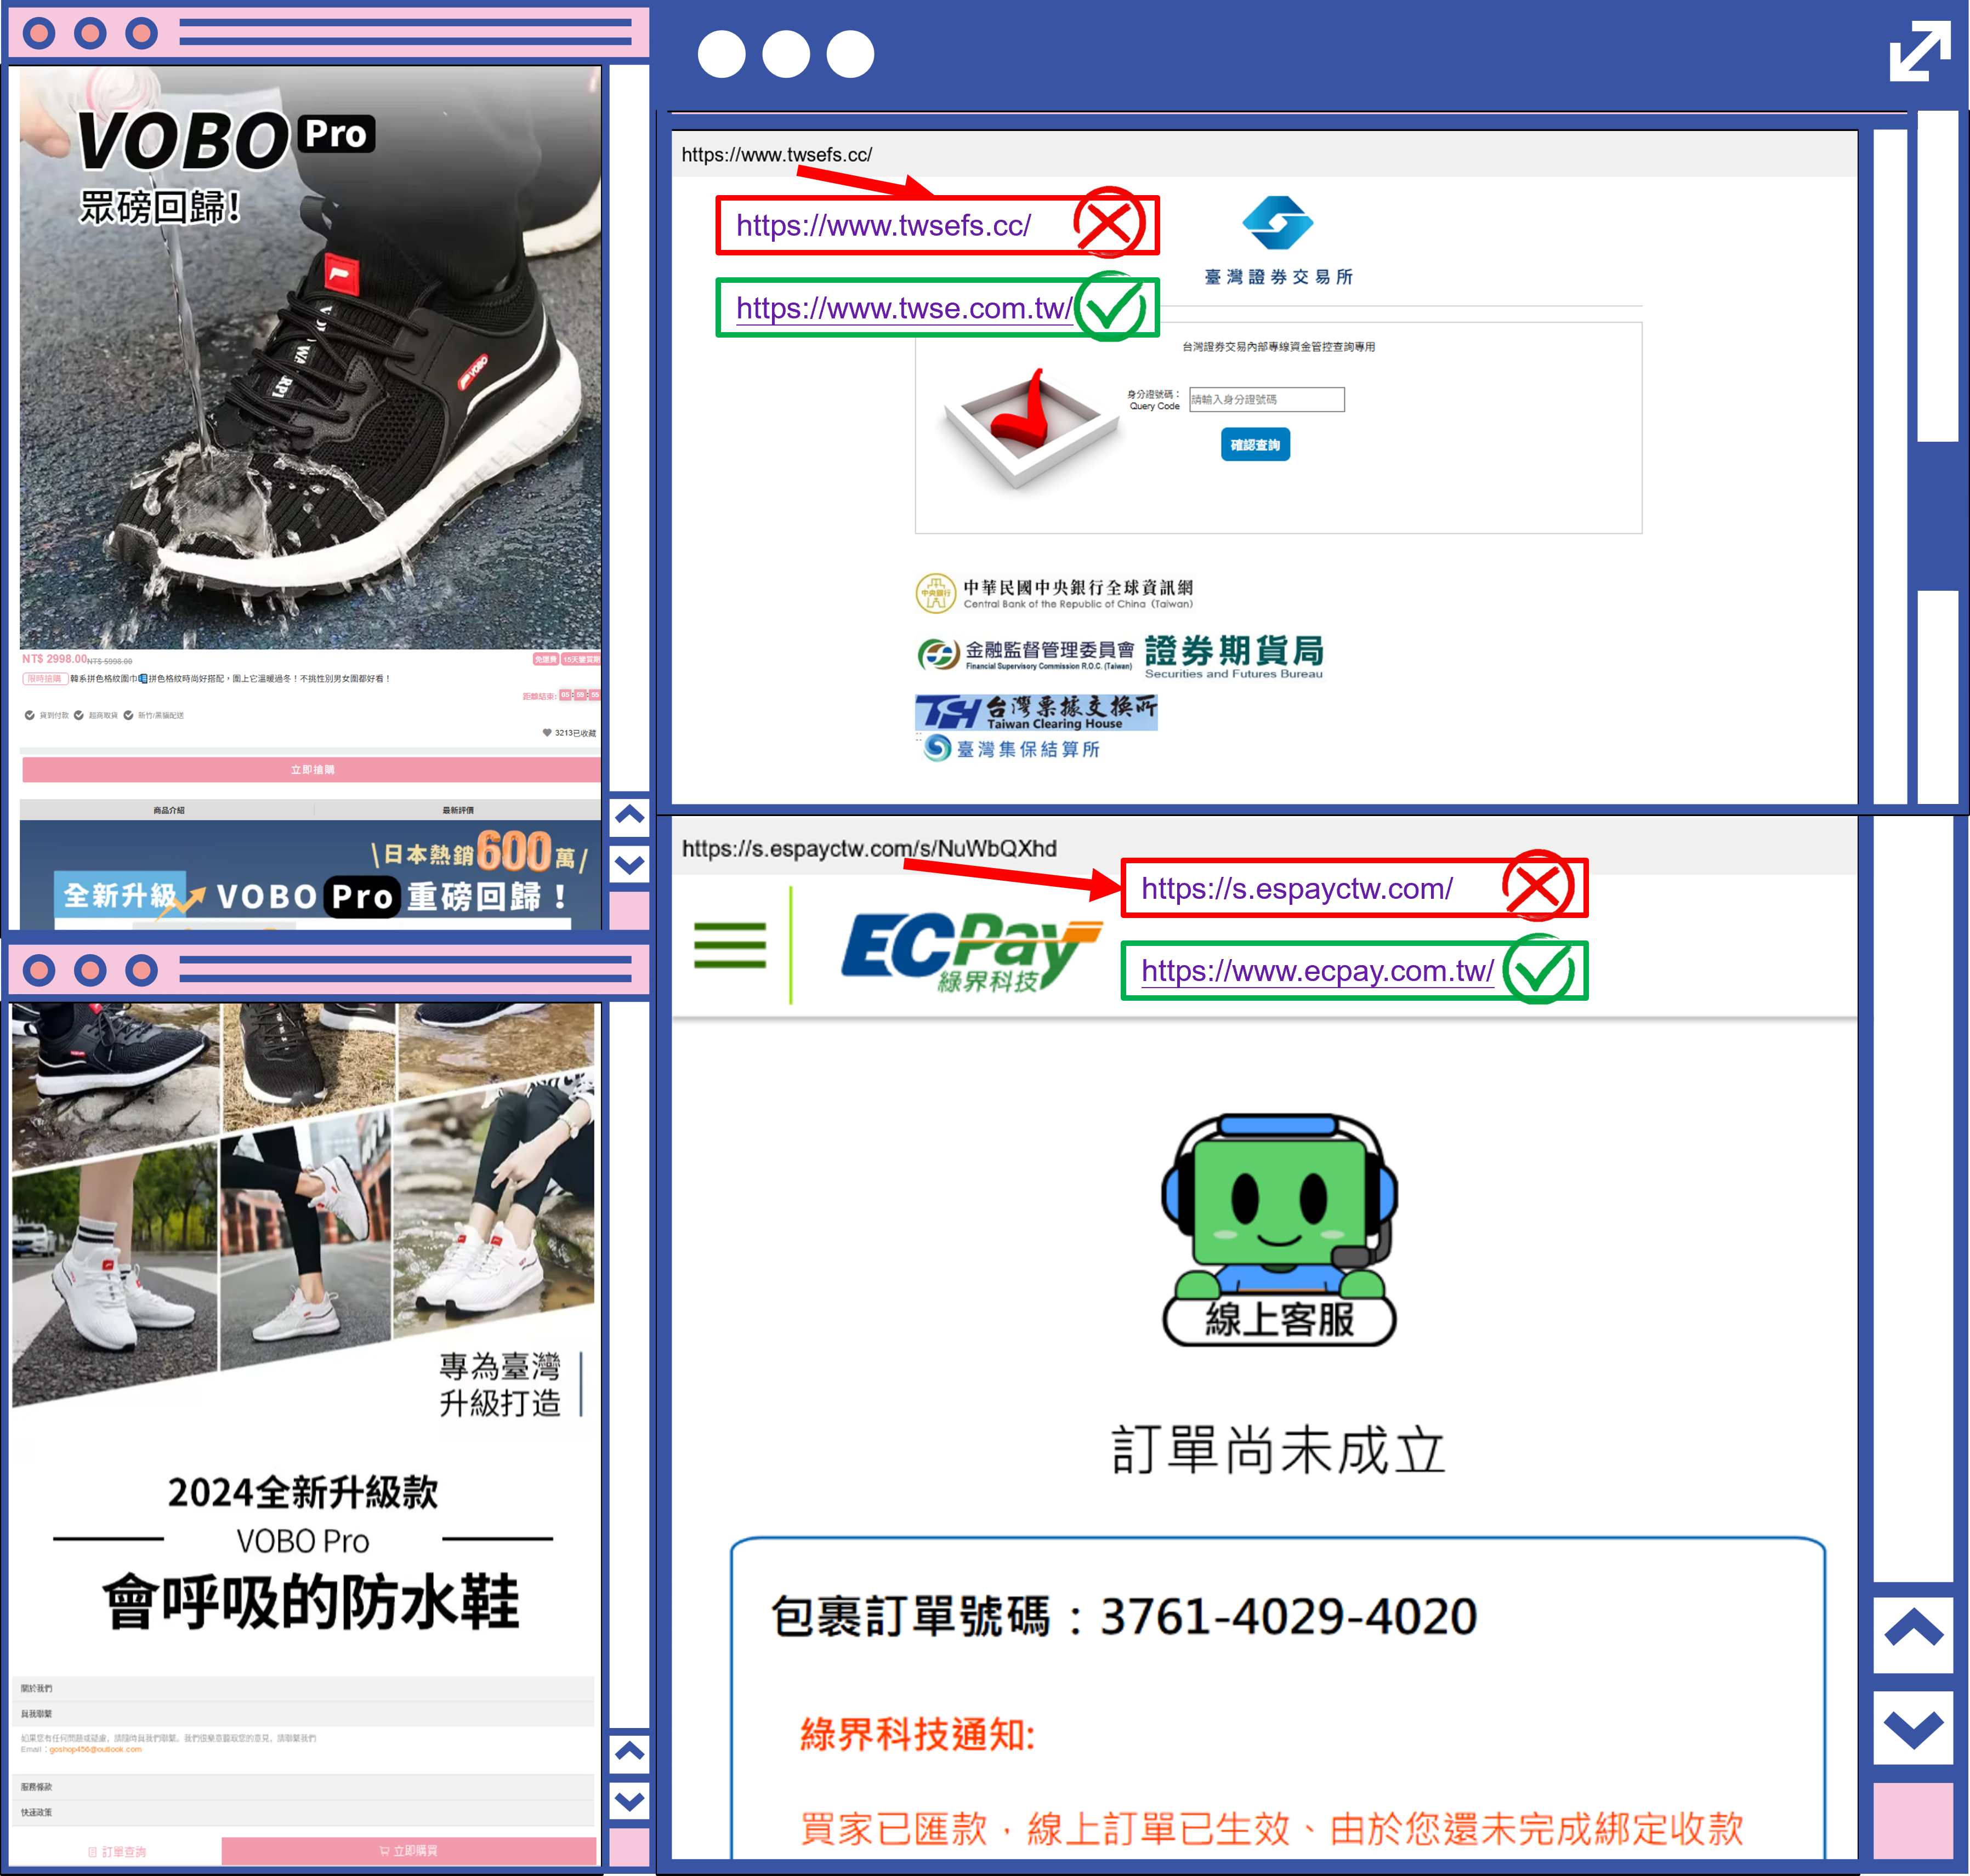The image size is (1970, 1876).
Task: Click the 立即購買 cart button
Action: 408,1850
